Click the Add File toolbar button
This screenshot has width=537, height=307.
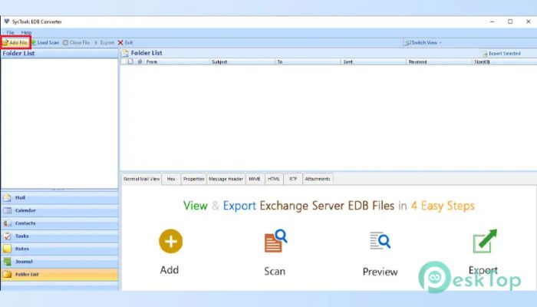click(x=15, y=42)
